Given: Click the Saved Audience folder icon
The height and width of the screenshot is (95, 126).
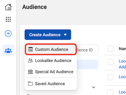Looking at the screenshot, I should (x=30, y=84).
